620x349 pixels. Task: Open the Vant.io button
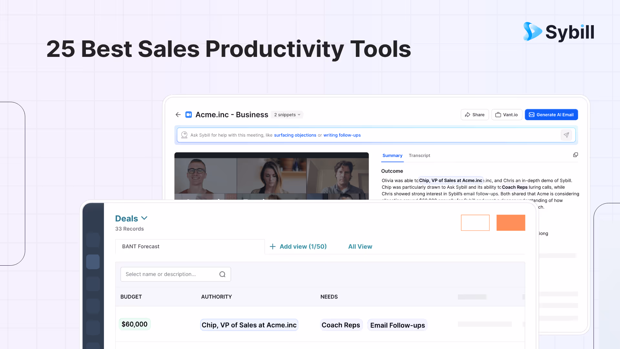507,115
